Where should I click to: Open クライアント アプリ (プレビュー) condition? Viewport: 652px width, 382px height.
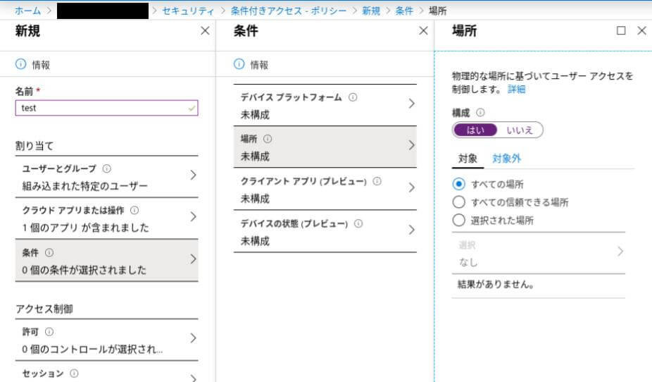coord(325,190)
